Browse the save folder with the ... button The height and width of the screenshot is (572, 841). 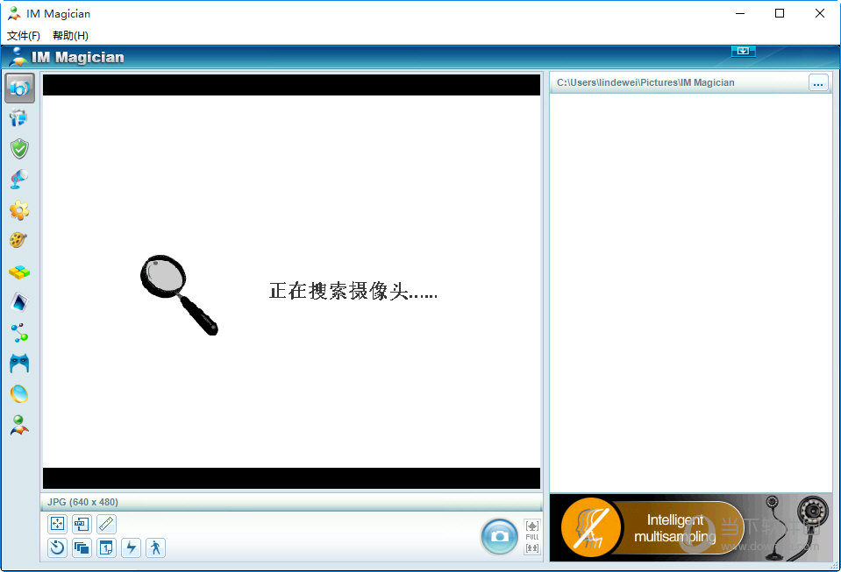pos(818,83)
